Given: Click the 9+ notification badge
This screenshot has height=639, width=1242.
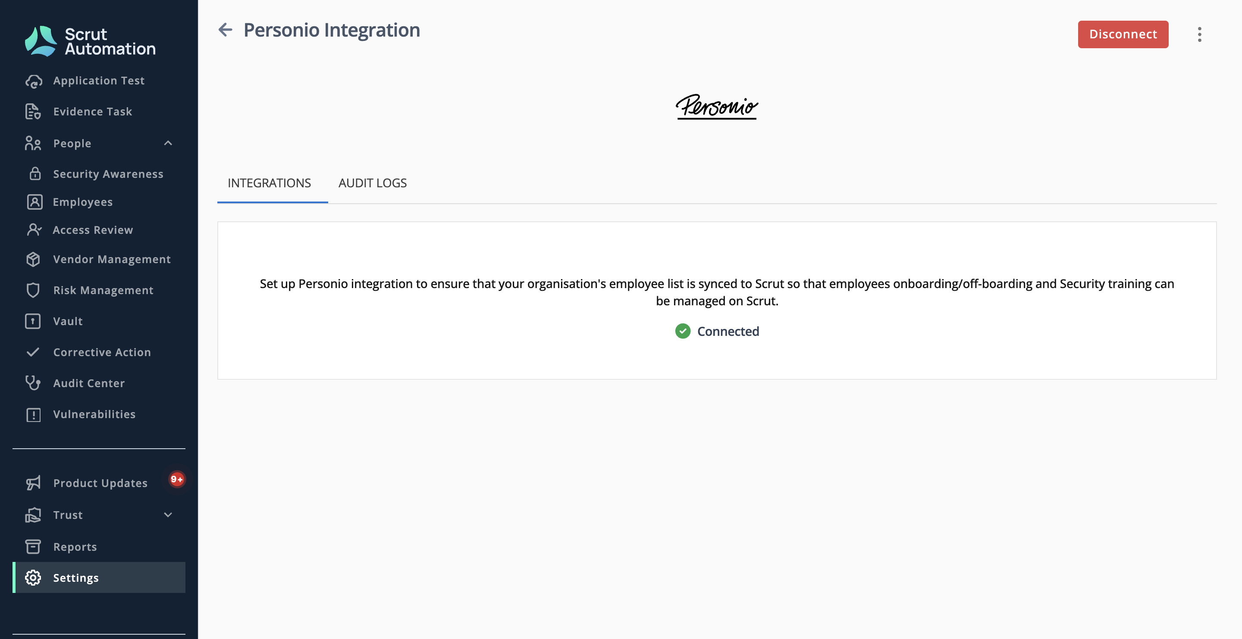Looking at the screenshot, I should click(x=176, y=479).
